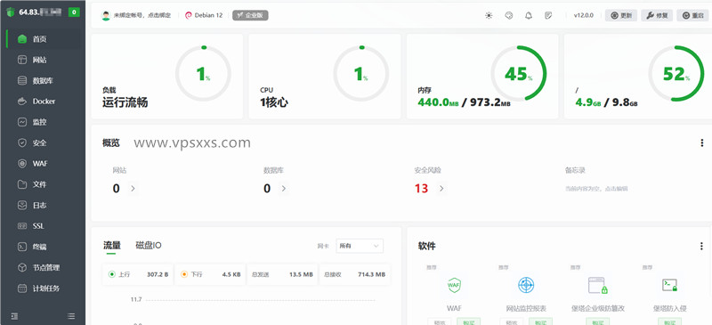Switch to the 流量 tab
Viewport: 712px width, 325px height.
coord(112,246)
